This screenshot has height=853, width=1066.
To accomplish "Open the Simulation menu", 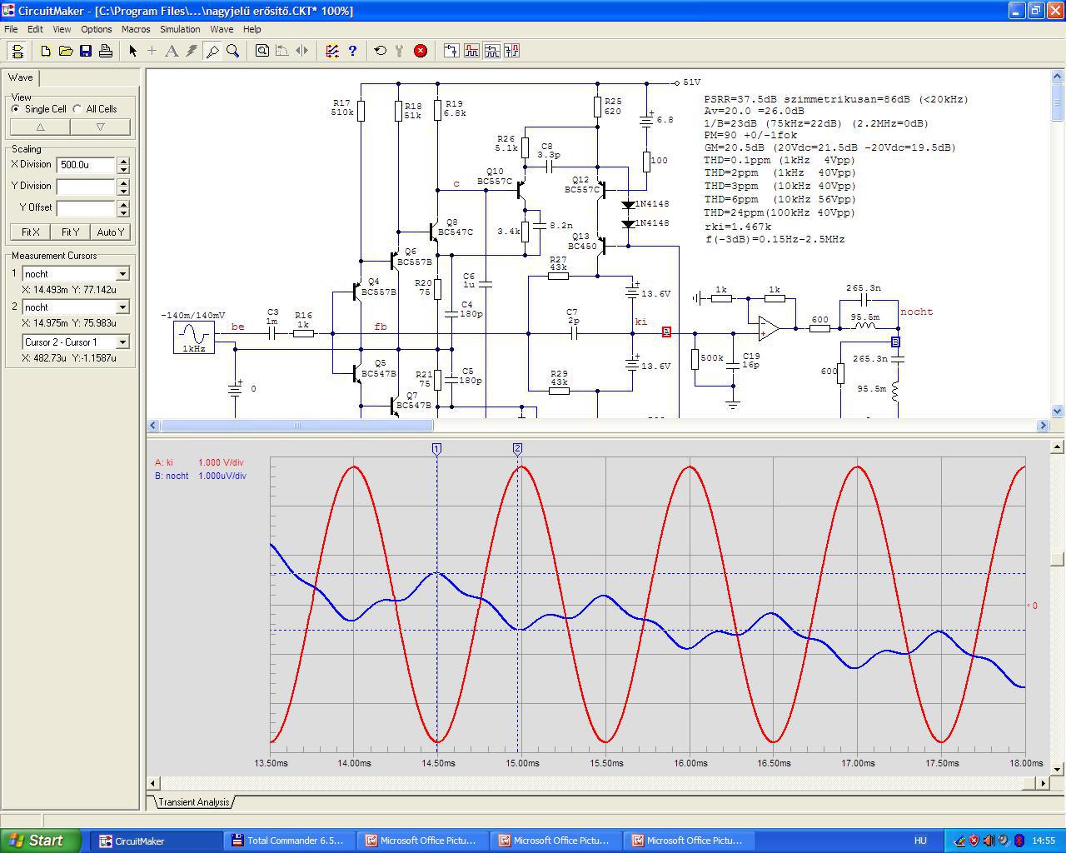I will coord(180,29).
